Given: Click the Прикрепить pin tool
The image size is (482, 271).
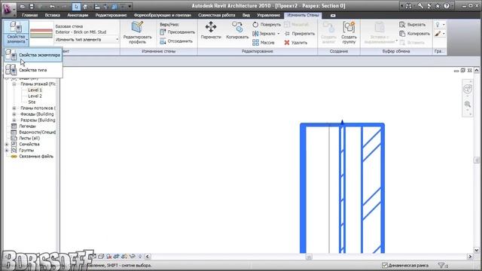Looking at the screenshot, I should pyautogui.click(x=300, y=33).
